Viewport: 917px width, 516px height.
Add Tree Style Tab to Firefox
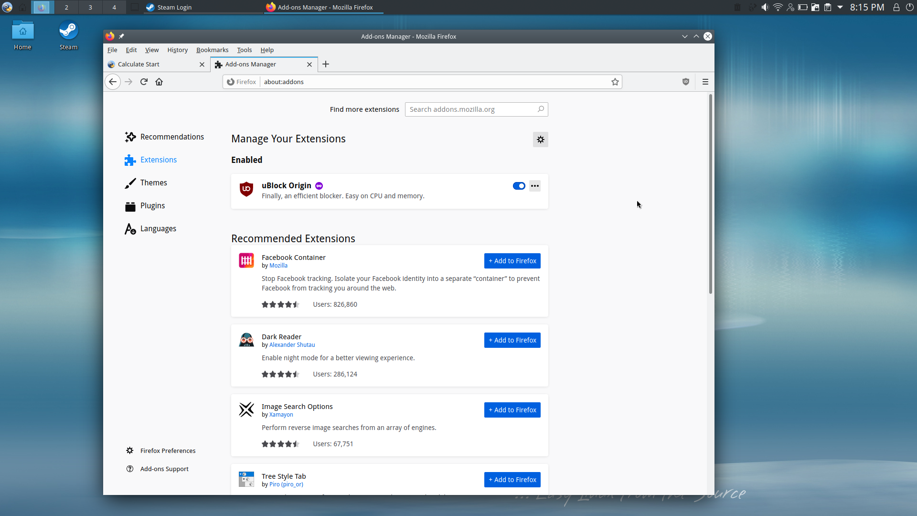[x=512, y=480]
